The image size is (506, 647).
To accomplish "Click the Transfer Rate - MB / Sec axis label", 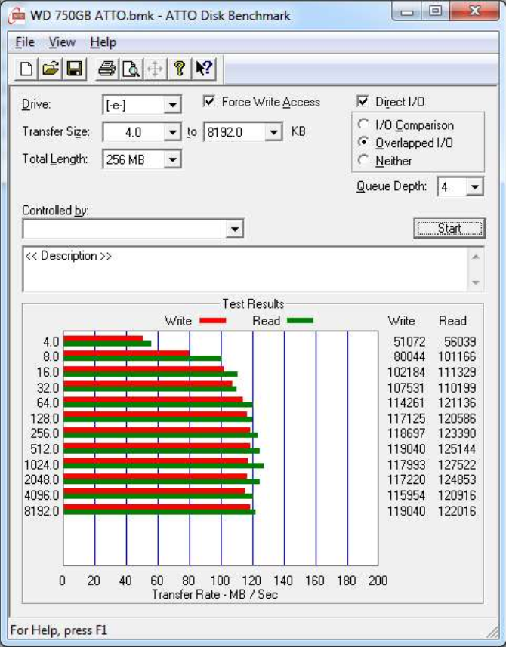I will (214, 595).
